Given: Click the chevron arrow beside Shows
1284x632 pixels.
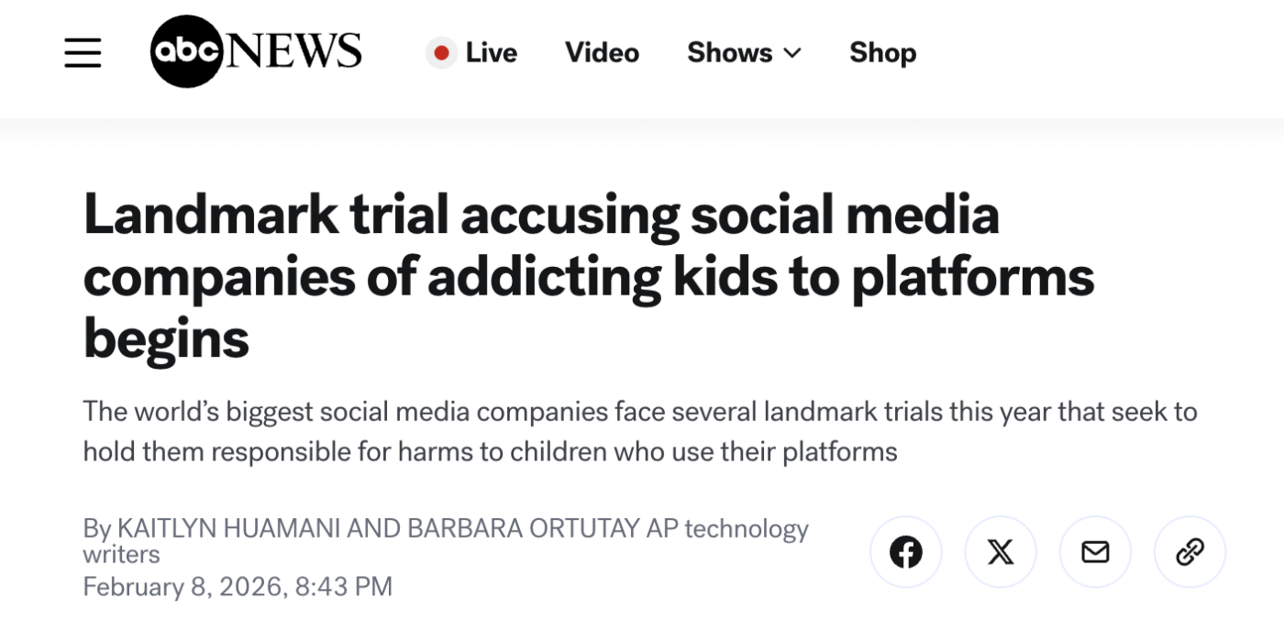Looking at the screenshot, I should (792, 53).
